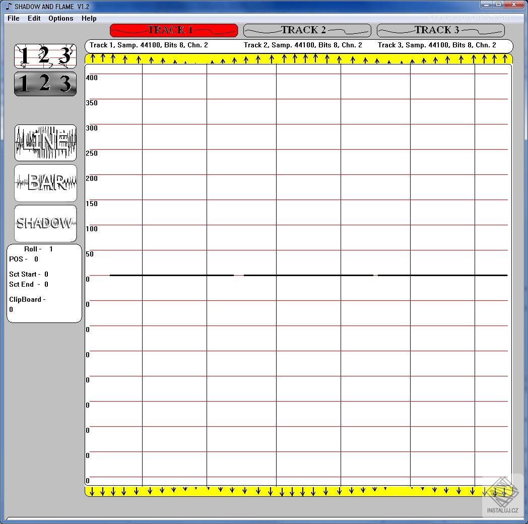Click the SHADOW display mode icon

pos(45,223)
